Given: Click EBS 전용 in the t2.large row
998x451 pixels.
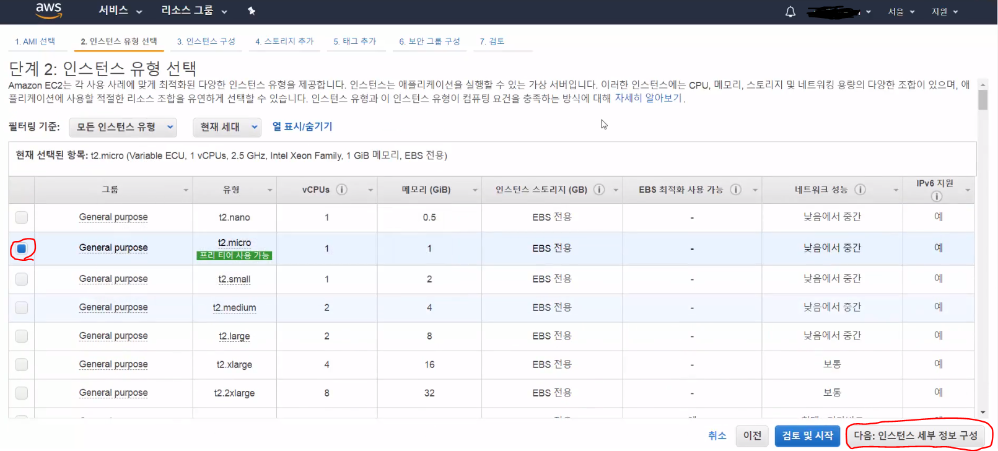Looking at the screenshot, I should [552, 336].
